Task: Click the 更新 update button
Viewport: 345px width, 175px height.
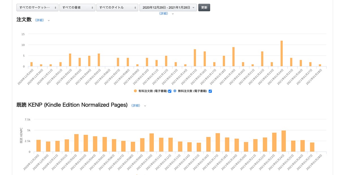Action: click(204, 8)
